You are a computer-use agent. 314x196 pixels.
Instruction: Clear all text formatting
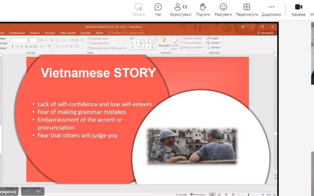[52, 40]
